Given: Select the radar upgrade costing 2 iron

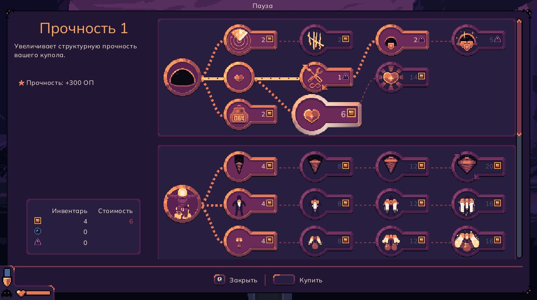Looking at the screenshot, I should tap(239, 40).
